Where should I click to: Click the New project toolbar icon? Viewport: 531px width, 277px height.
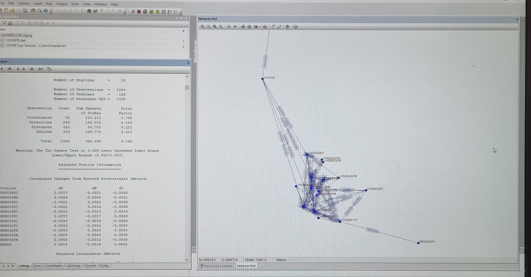(6, 11)
